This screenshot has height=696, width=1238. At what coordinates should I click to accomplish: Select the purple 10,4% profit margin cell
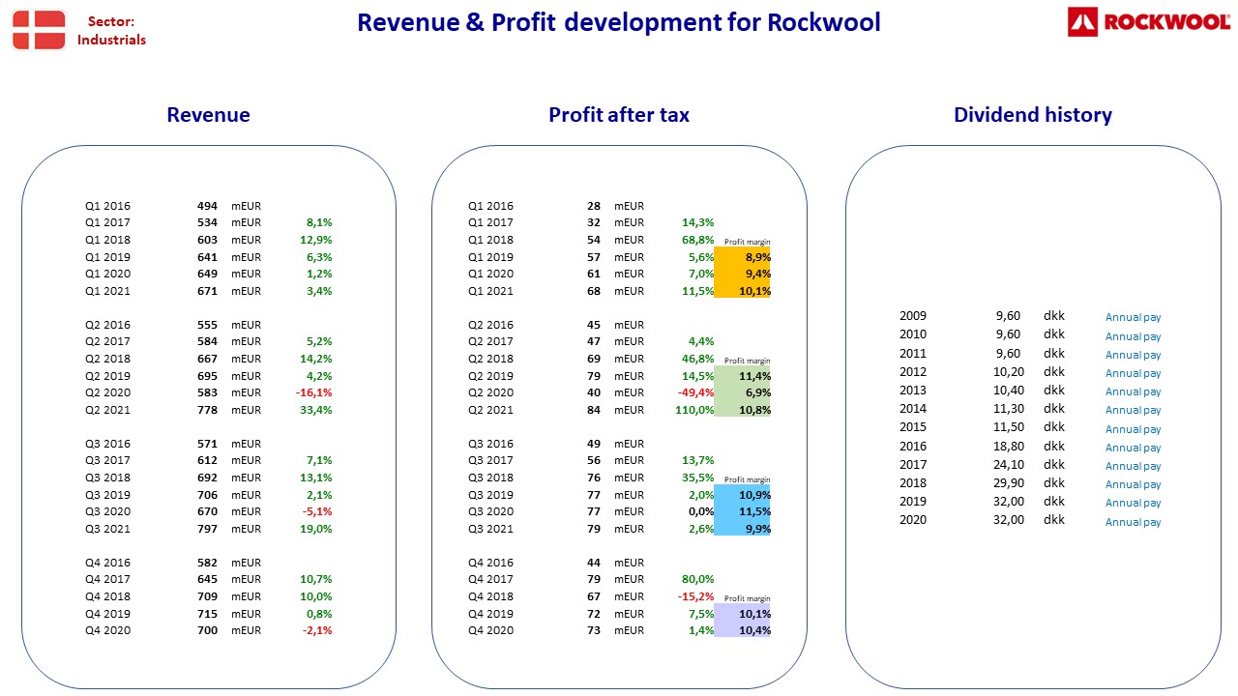[x=743, y=630]
